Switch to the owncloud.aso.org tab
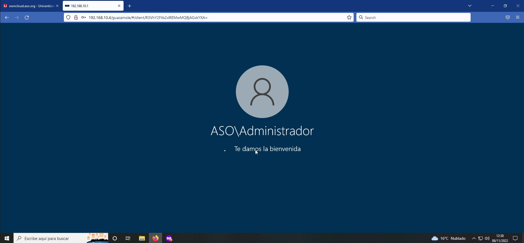This screenshot has width=524, height=243. 29,6
